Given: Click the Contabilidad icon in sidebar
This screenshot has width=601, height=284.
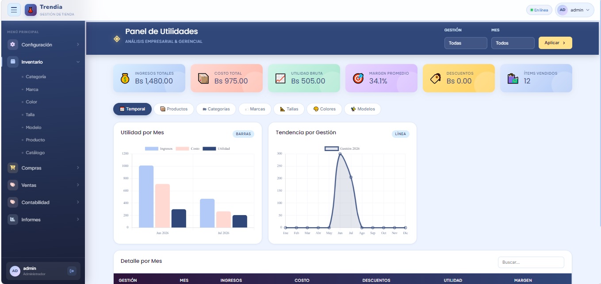Looking at the screenshot, I should (x=13, y=202).
